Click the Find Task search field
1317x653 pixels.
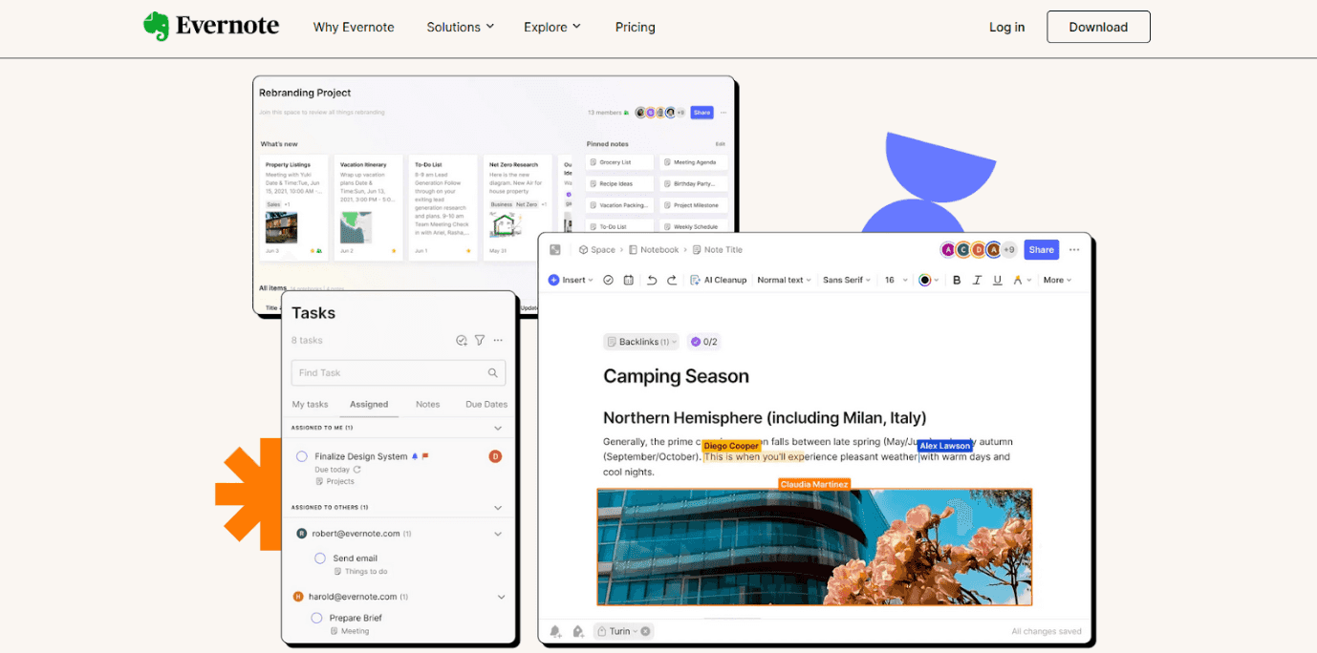click(x=399, y=372)
